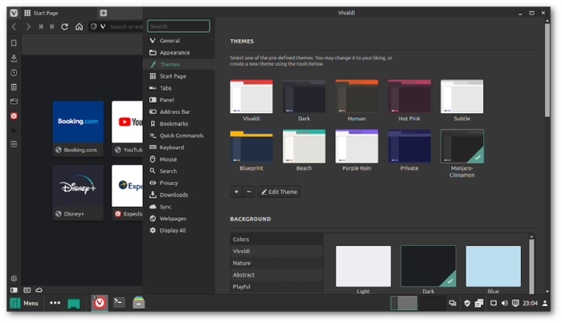Click the Reload page button
This screenshot has height=323, width=562.
(x=65, y=26)
